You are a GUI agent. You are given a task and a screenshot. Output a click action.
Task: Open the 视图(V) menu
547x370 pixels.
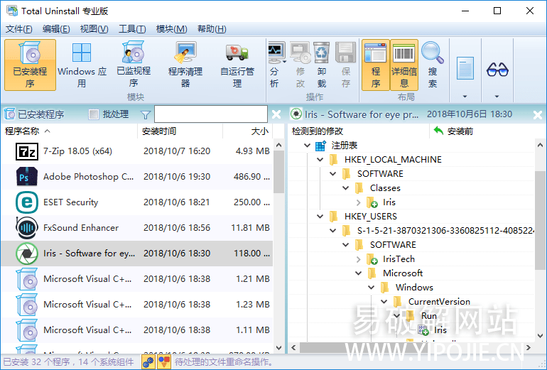point(94,29)
